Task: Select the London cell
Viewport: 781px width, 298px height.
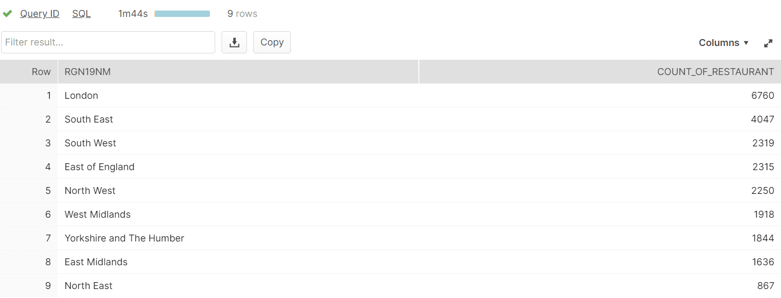Action: tap(238, 96)
